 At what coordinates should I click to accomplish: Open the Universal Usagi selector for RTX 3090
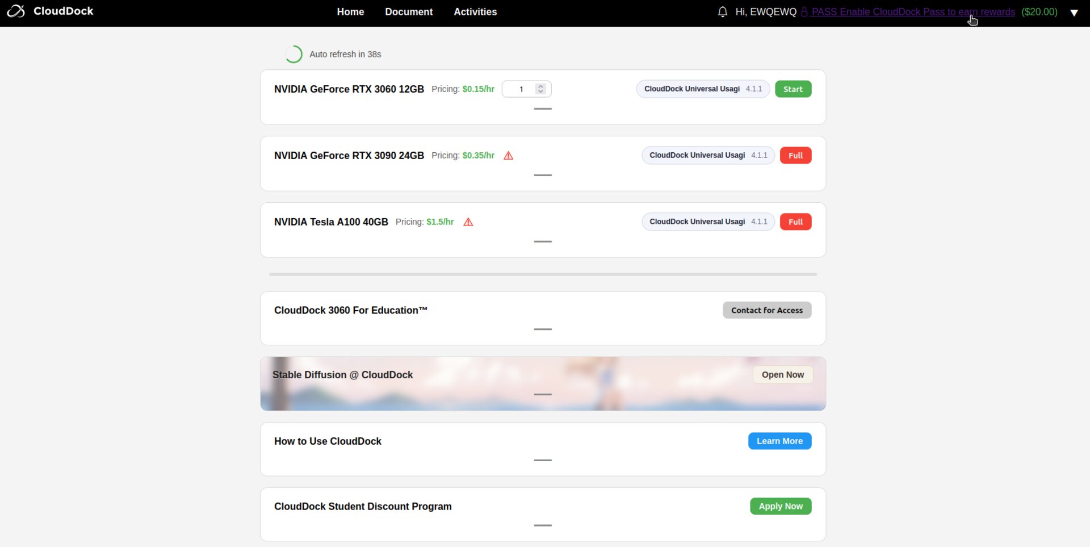point(708,156)
